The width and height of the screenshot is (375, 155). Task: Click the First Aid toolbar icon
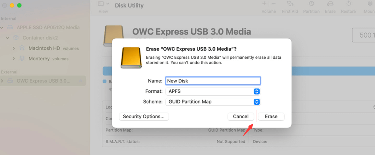point(290,4)
